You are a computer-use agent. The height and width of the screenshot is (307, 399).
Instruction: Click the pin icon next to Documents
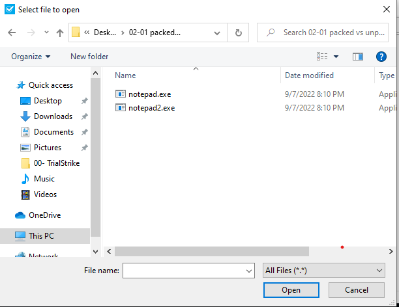pos(85,132)
